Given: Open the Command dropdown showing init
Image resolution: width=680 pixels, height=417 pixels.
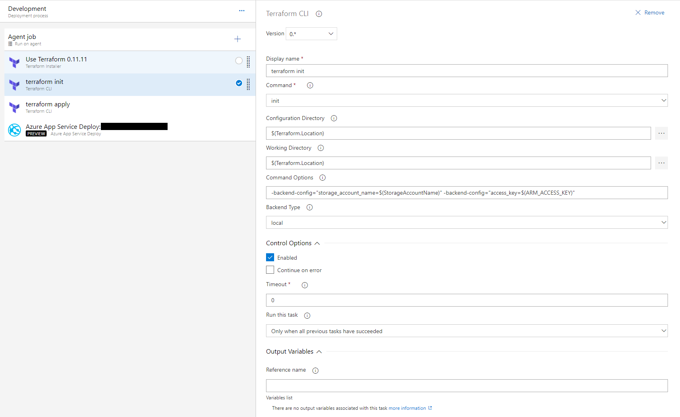Looking at the screenshot, I should point(467,100).
